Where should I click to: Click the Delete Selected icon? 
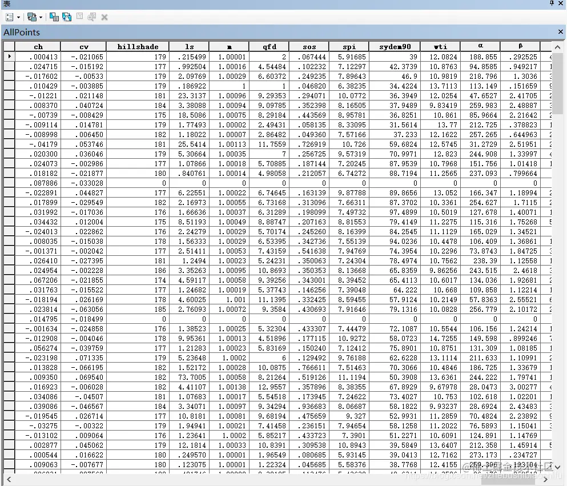pos(104,17)
